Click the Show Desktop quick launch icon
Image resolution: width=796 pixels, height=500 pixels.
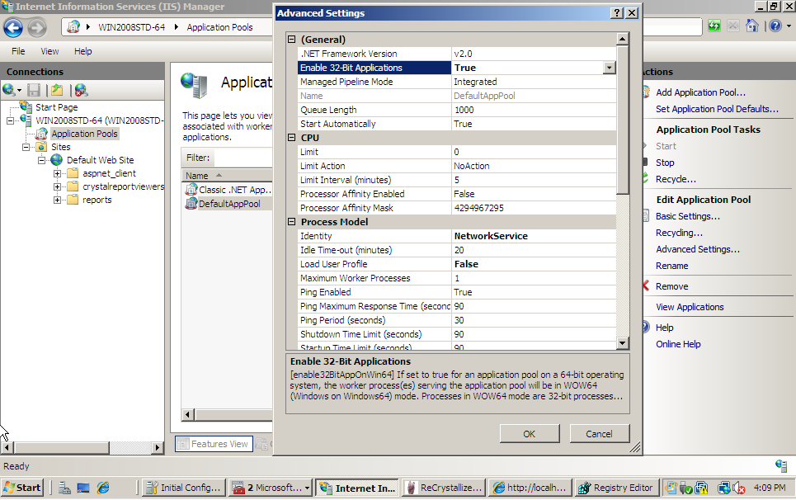pos(83,488)
